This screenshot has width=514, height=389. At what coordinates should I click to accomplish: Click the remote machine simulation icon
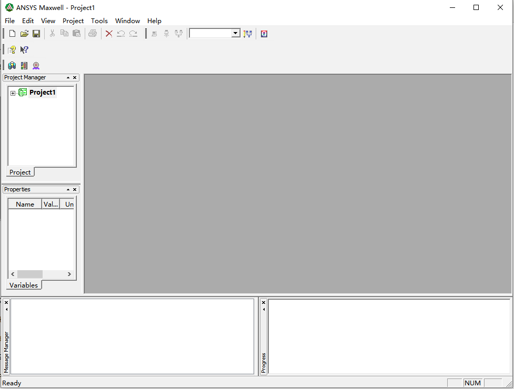pyautogui.click(x=167, y=34)
